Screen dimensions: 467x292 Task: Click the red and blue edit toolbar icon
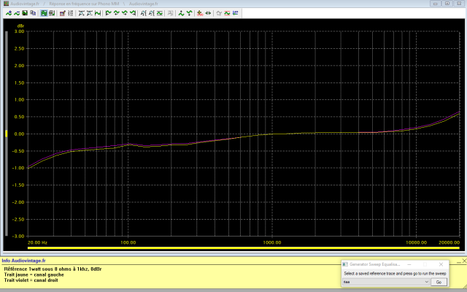(62, 13)
